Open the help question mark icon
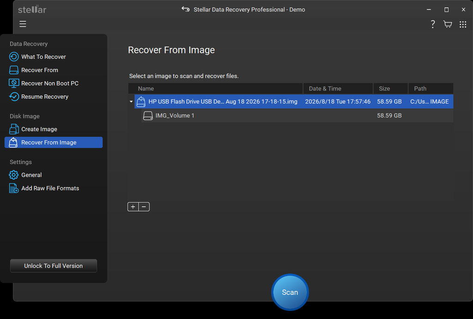Image resolution: width=473 pixels, height=319 pixels. (432, 24)
